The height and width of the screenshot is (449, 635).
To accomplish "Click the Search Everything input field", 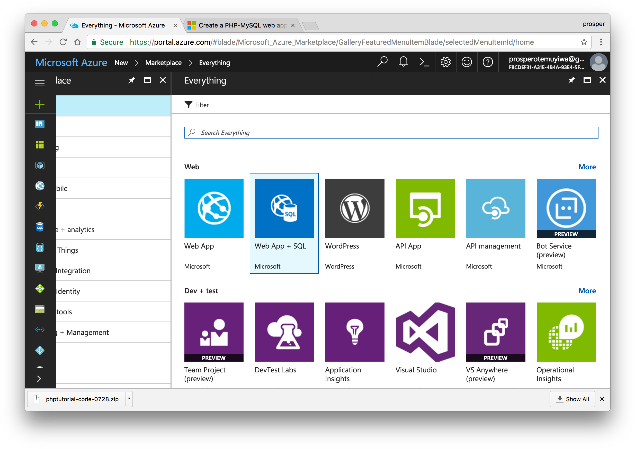I will [391, 133].
